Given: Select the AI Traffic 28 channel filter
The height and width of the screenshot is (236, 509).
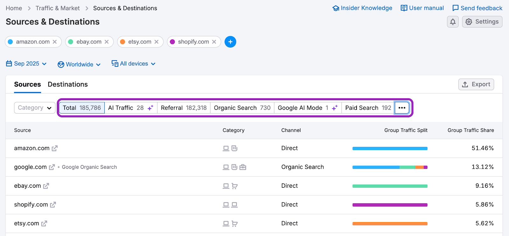Looking at the screenshot, I should click(x=131, y=108).
